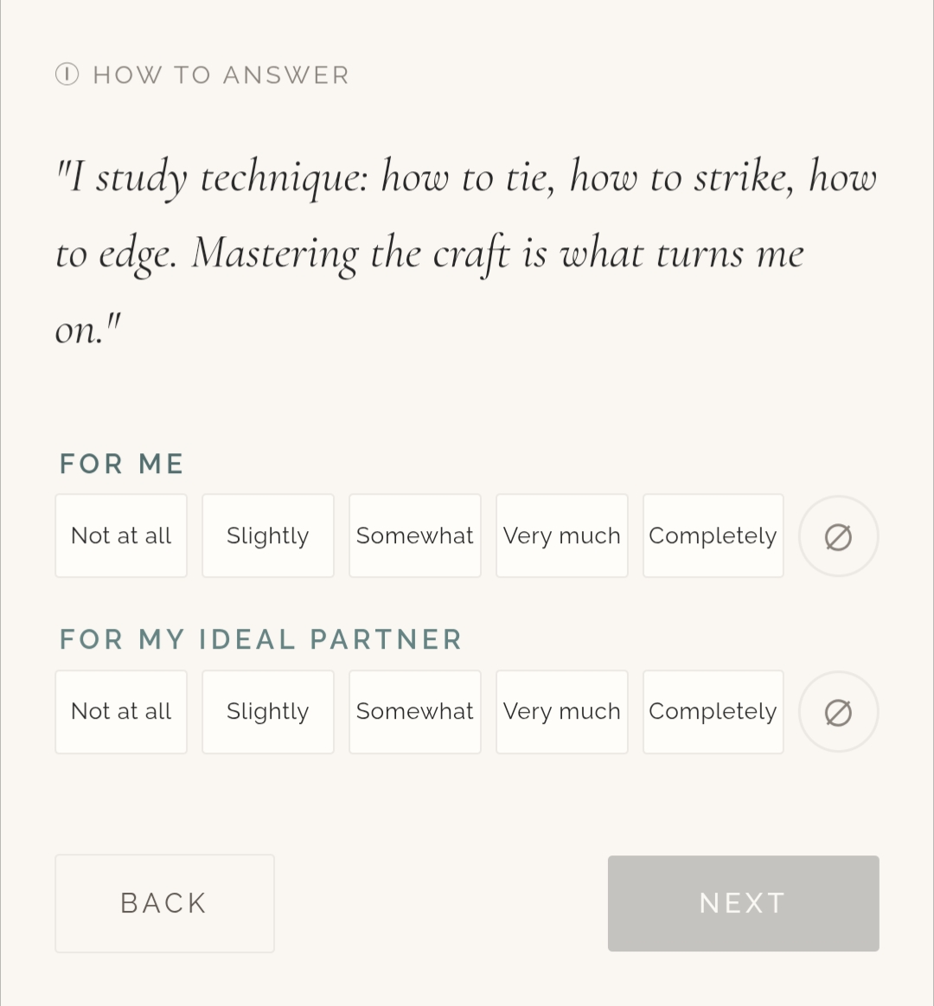The height and width of the screenshot is (1006, 934).
Task: Pick 'Somewhat' for the For Me rating
Action: pos(415,536)
